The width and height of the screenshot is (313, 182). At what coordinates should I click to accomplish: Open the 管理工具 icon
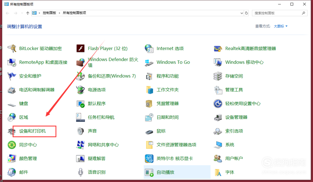[x=218, y=90]
